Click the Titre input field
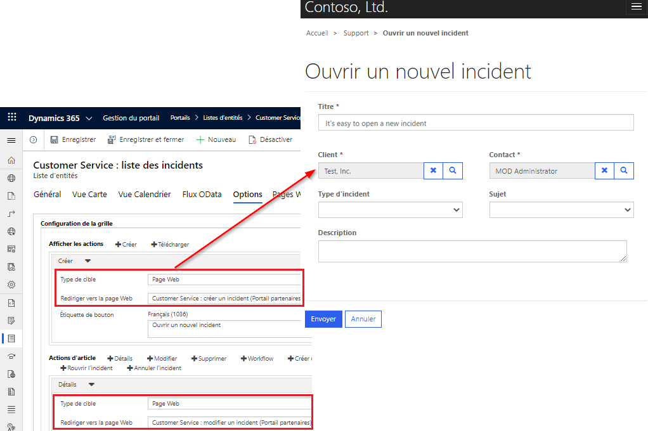Viewport: 648px width, 431px height. (476, 123)
